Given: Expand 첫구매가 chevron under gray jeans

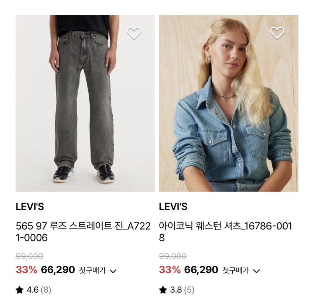Looking at the screenshot, I should 113,271.
